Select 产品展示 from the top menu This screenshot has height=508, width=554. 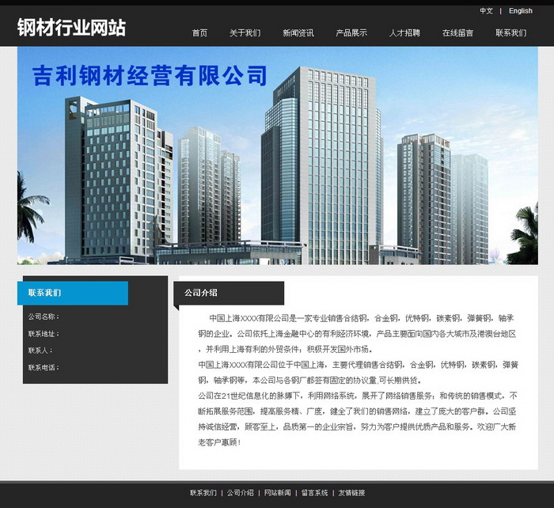click(x=351, y=33)
